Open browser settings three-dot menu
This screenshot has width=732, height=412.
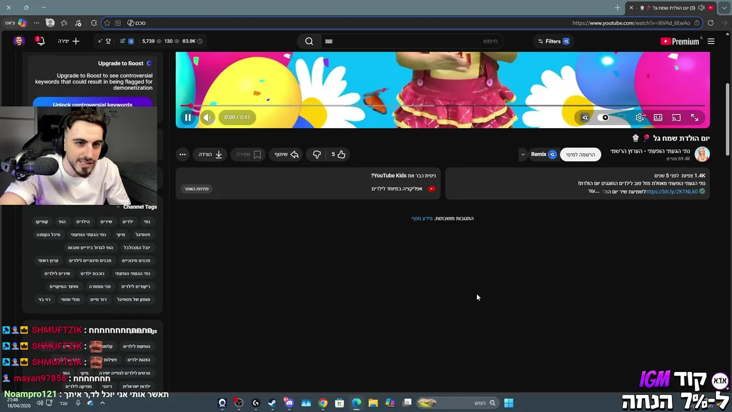tap(37, 23)
